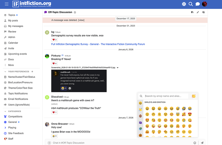This screenshot has height=145, width=222.
Task: Click the theme toggle sun icon
Action: (x=184, y=4)
